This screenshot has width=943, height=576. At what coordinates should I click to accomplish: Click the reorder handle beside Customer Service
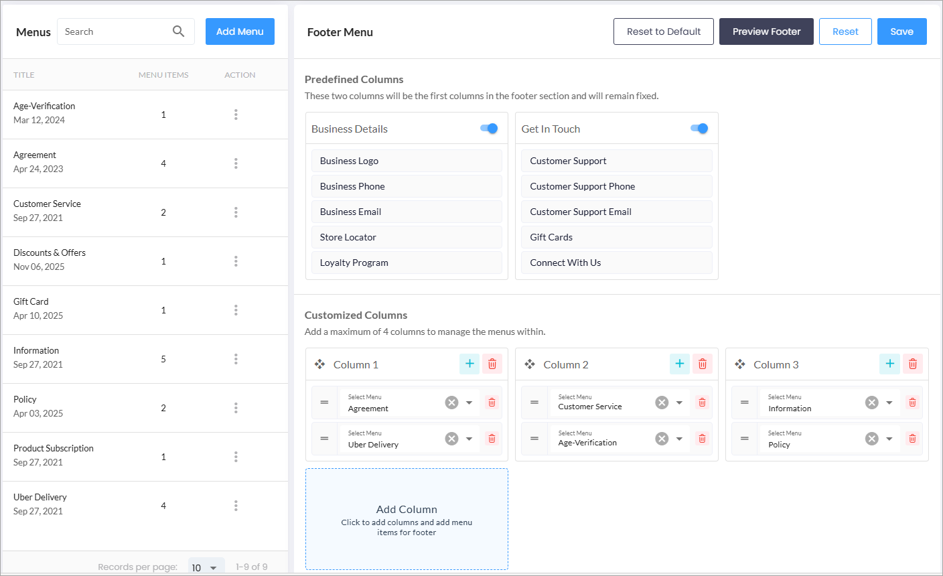pyautogui.click(x=534, y=403)
